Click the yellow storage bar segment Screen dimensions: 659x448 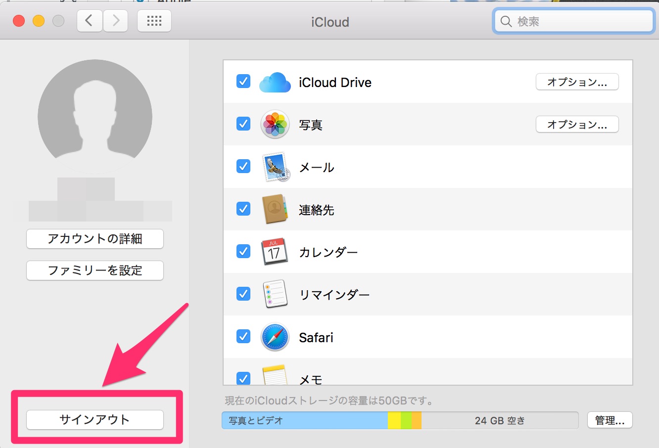tap(394, 420)
